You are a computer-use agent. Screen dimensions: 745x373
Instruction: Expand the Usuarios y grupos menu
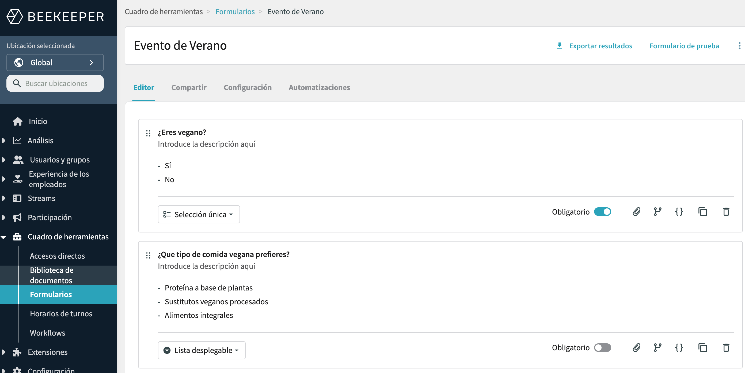click(60, 160)
